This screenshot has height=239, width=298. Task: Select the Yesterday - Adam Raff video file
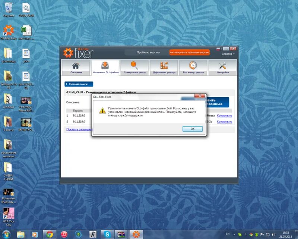tap(26, 105)
